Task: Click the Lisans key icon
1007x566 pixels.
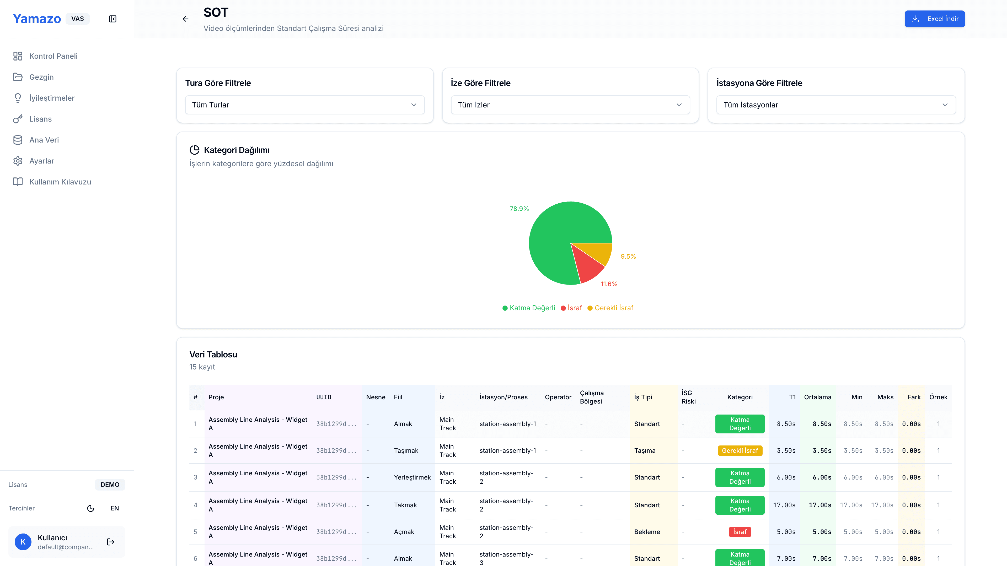Action: (x=18, y=119)
